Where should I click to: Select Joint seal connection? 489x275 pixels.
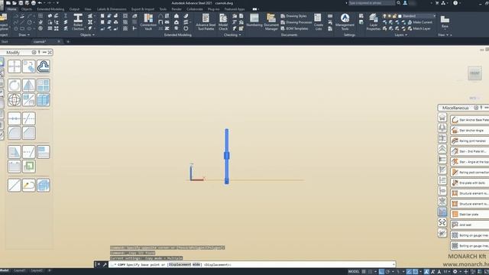[x=469, y=225]
